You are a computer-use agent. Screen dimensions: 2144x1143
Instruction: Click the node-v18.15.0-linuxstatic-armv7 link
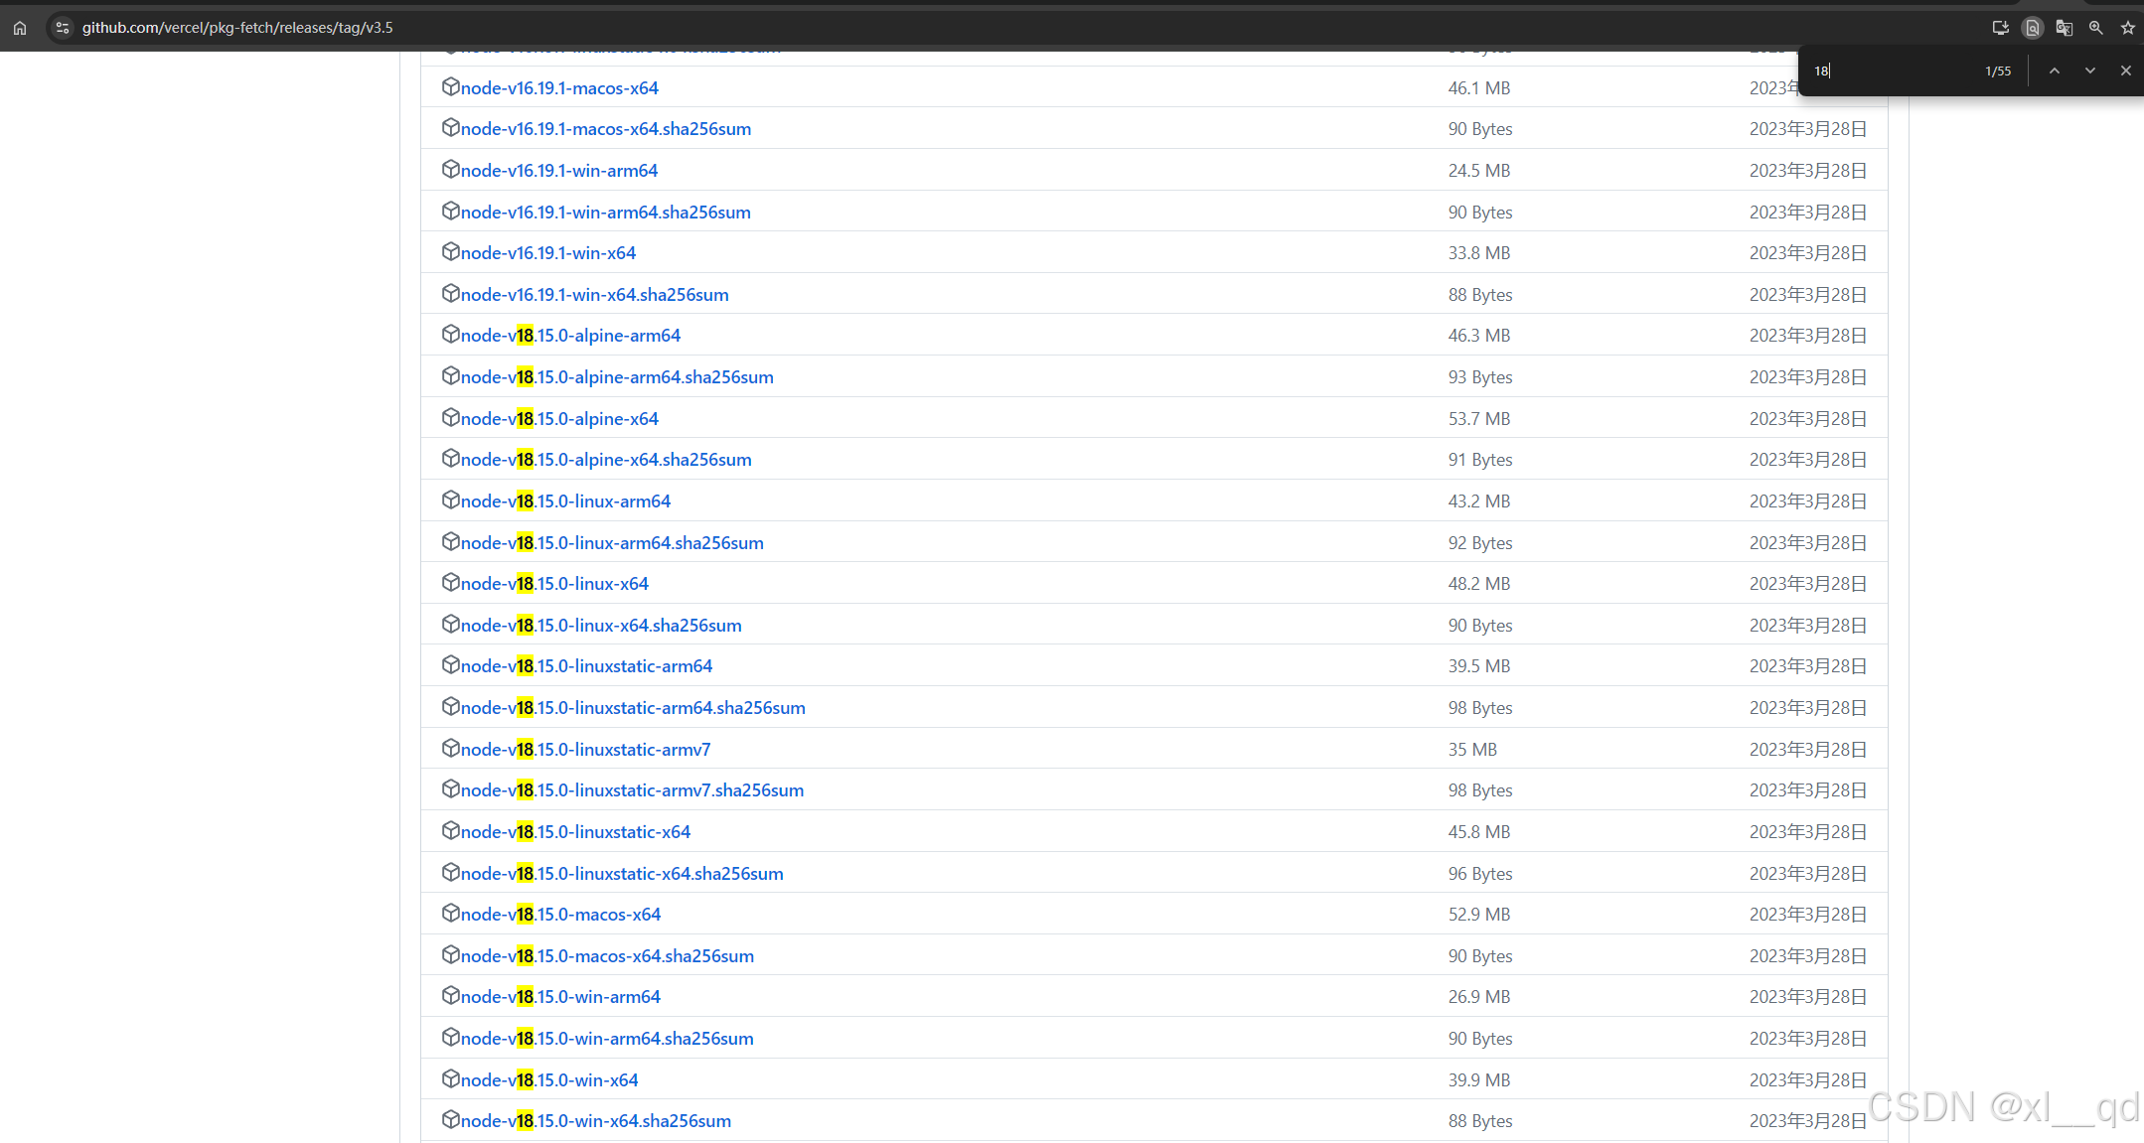585,749
